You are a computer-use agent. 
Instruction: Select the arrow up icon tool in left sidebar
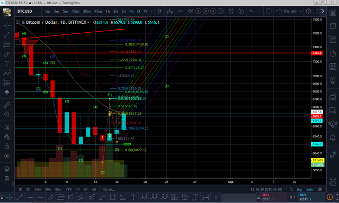(x=7, y=92)
